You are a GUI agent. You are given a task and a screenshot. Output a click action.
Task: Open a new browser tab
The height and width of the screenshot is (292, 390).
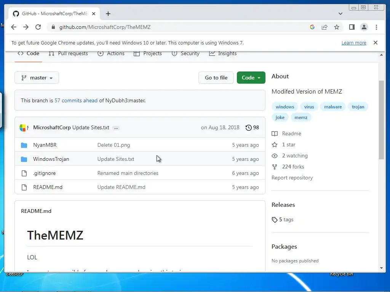click(x=108, y=14)
